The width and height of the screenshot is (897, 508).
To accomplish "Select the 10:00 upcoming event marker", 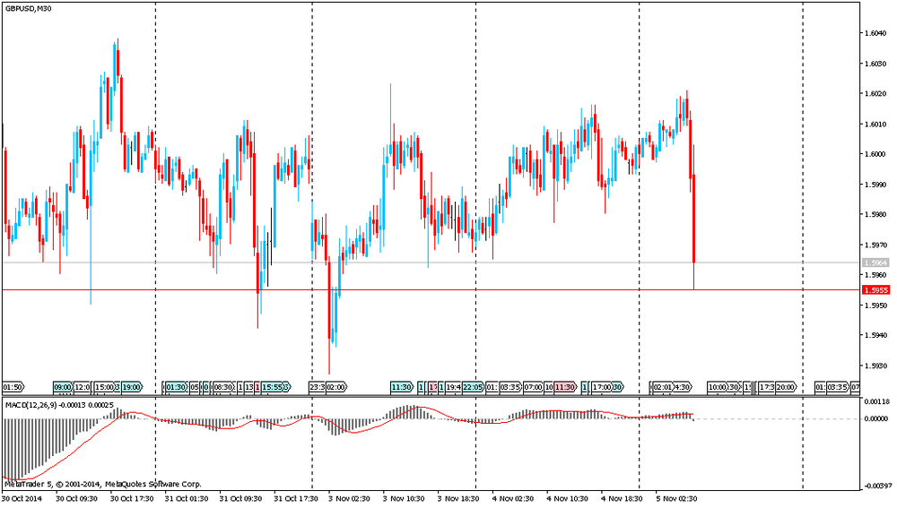I will tap(717, 387).
